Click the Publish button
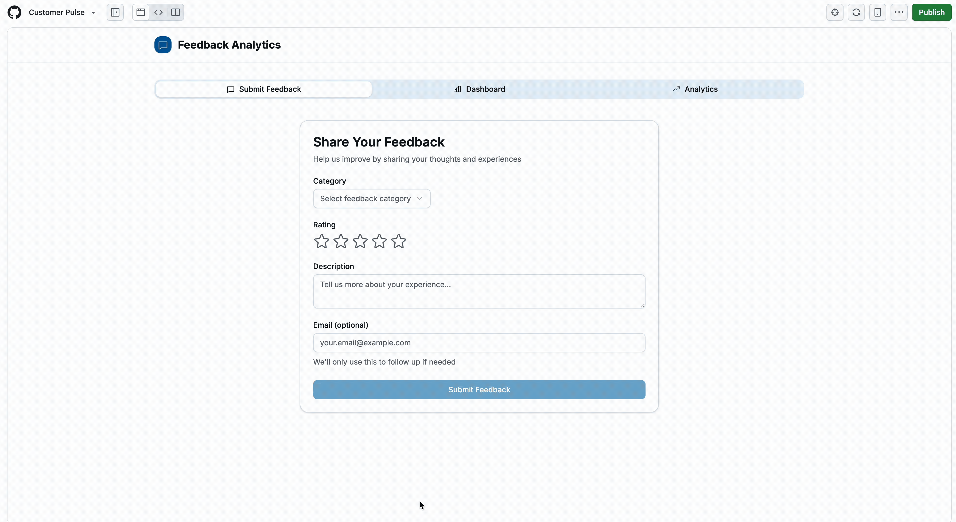The image size is (956, 522). (x=932, y=12)
